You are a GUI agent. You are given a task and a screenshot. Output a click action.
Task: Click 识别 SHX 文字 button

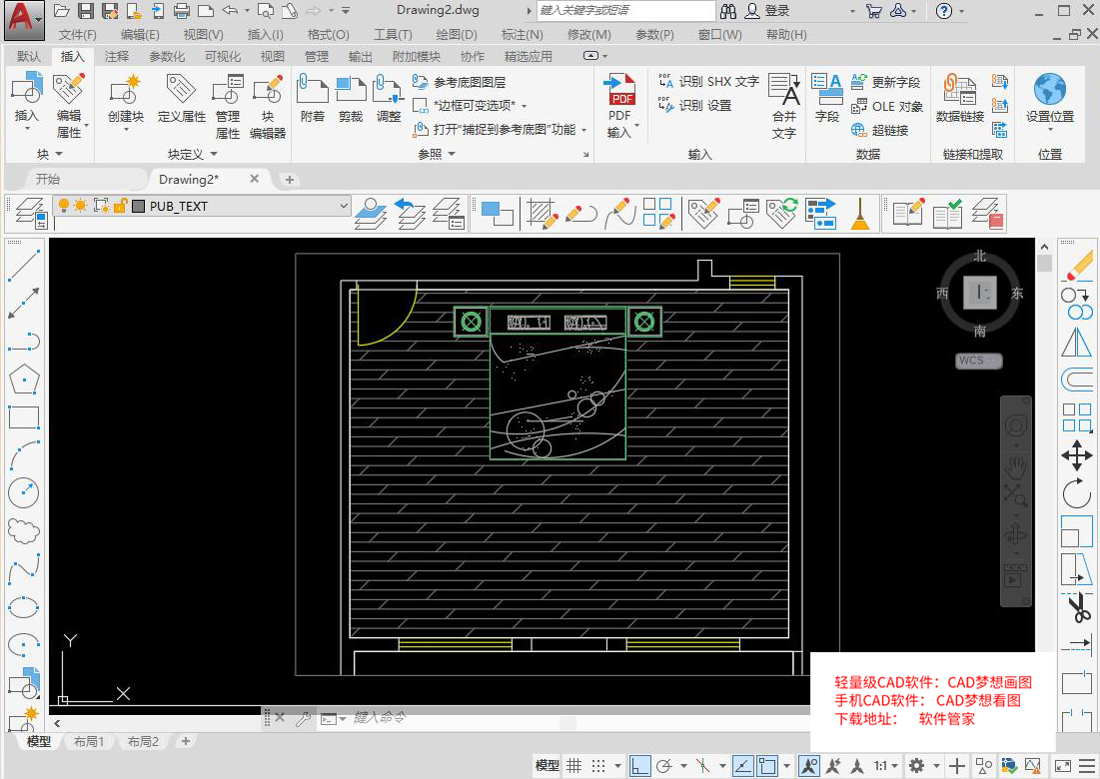(708, 81)
